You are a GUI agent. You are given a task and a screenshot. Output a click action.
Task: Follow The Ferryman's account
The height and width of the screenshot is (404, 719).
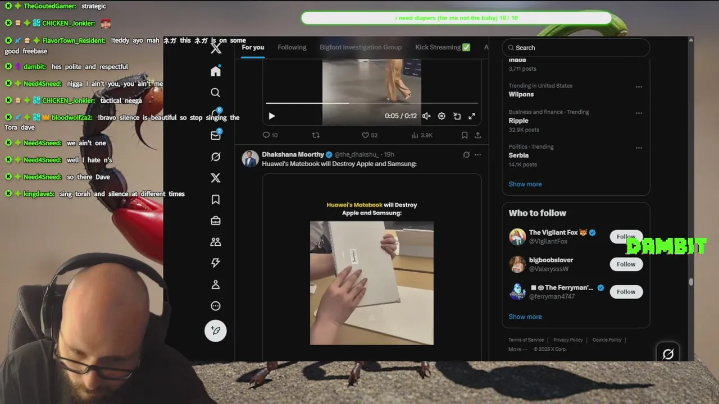[626, 292]
